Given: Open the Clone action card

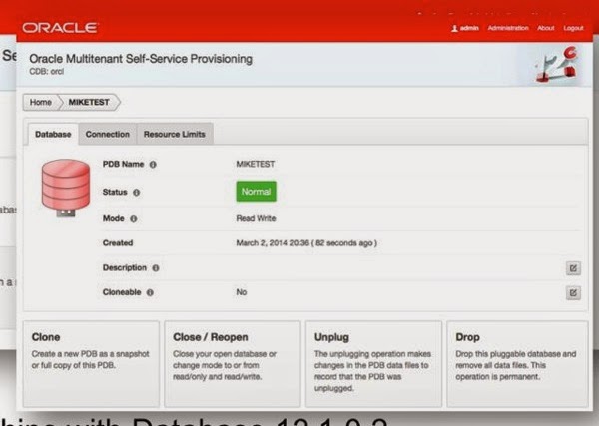Looking at the screenshot, I should [x=91, y=364].
